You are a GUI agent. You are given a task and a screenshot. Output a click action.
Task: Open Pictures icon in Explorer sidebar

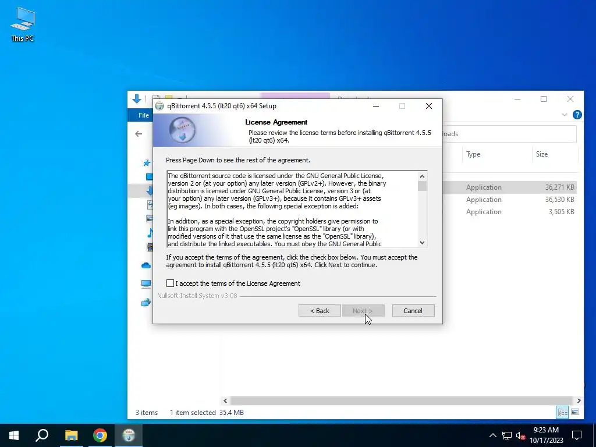click(x=150, y=219)
